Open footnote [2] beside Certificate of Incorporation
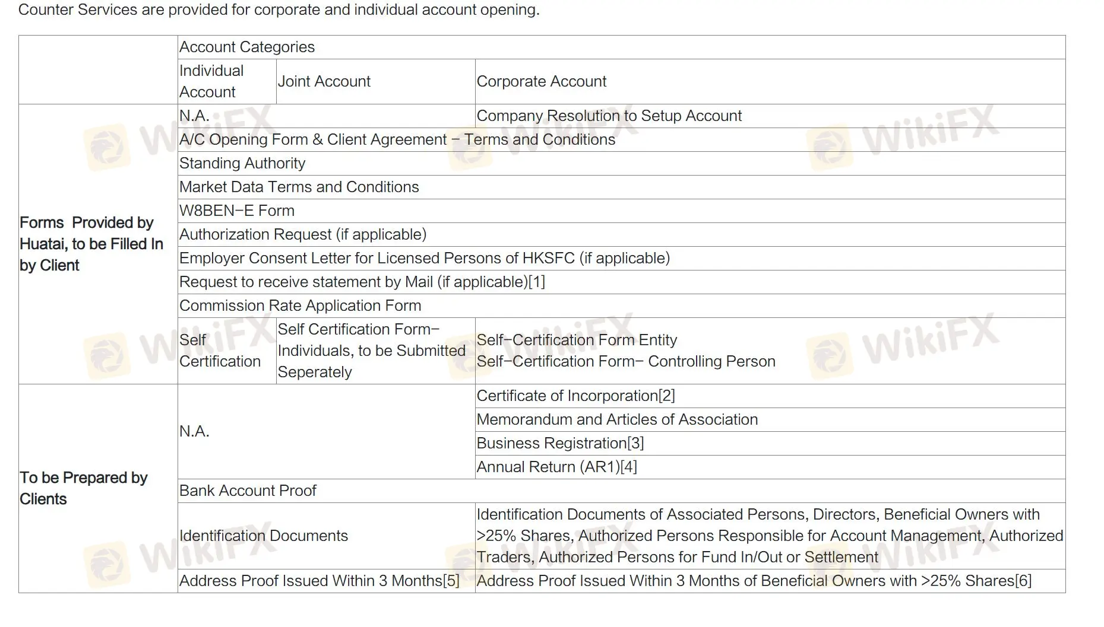1104x627 pixels. (666, 396)
